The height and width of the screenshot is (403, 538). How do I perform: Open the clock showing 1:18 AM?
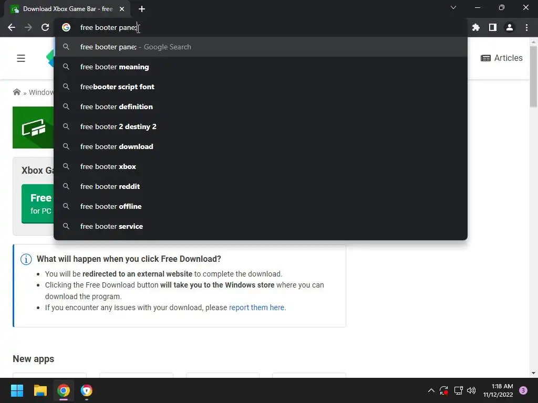point(498,390)
